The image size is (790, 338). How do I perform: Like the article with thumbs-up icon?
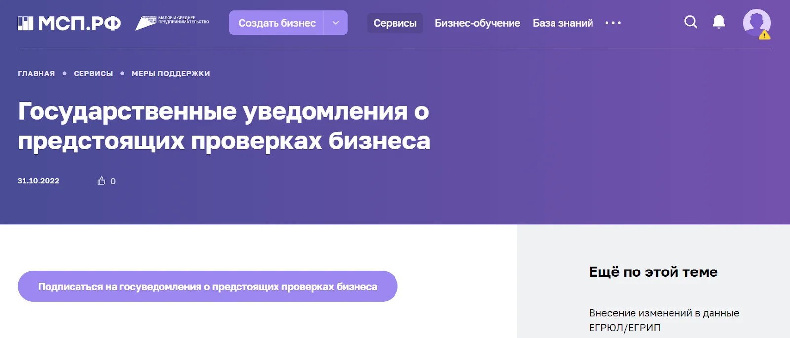pyautogui.click(x=101, y=181)
